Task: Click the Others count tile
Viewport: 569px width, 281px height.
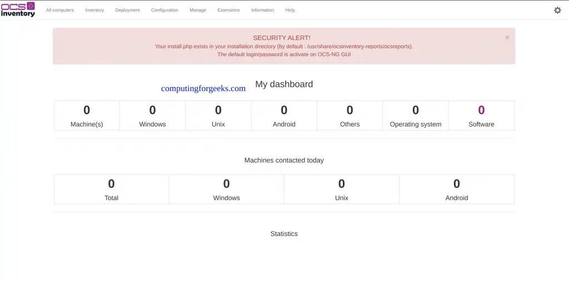Action: click(x=350, y=116)
